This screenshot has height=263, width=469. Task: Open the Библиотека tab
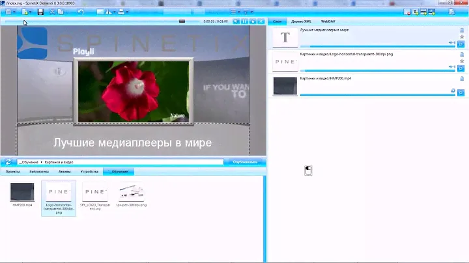point(38,172)
